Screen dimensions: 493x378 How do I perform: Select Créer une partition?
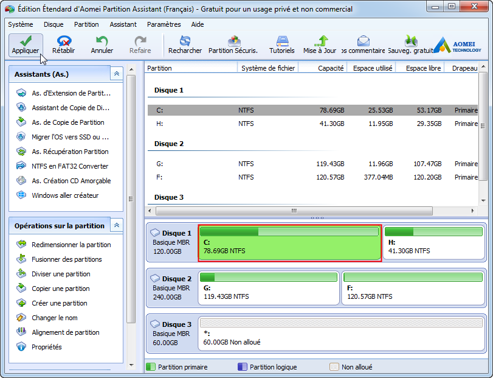pos(52,303)
